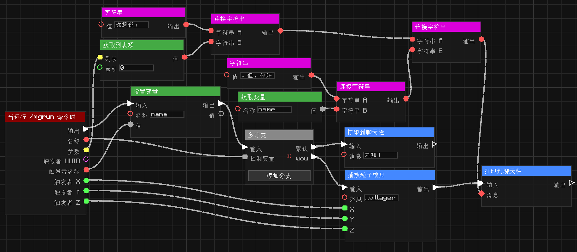Click the 触发者 UUID magenta output port

(x=86, y=160)
